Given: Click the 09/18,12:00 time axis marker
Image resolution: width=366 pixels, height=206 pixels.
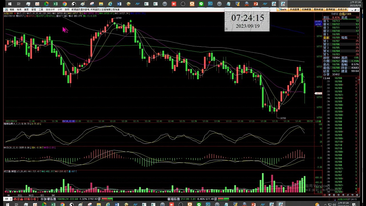Looking at the screenshot, I should pos(68,121).
